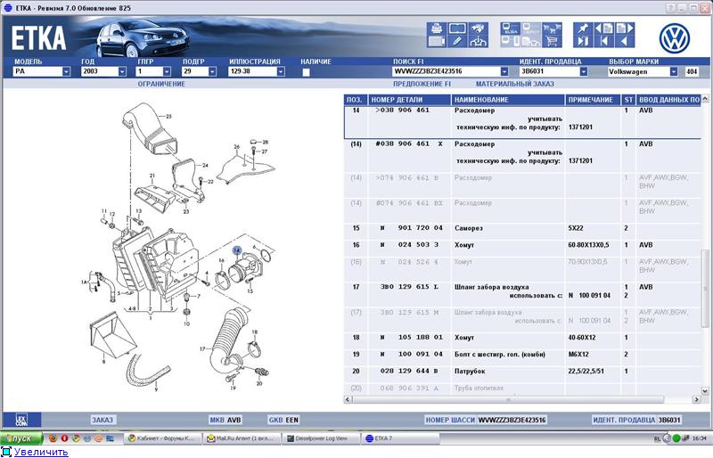This screenshot has height=458, width=713.
Task: Open the information icon under the binoculars
Action: pos(478,41)
